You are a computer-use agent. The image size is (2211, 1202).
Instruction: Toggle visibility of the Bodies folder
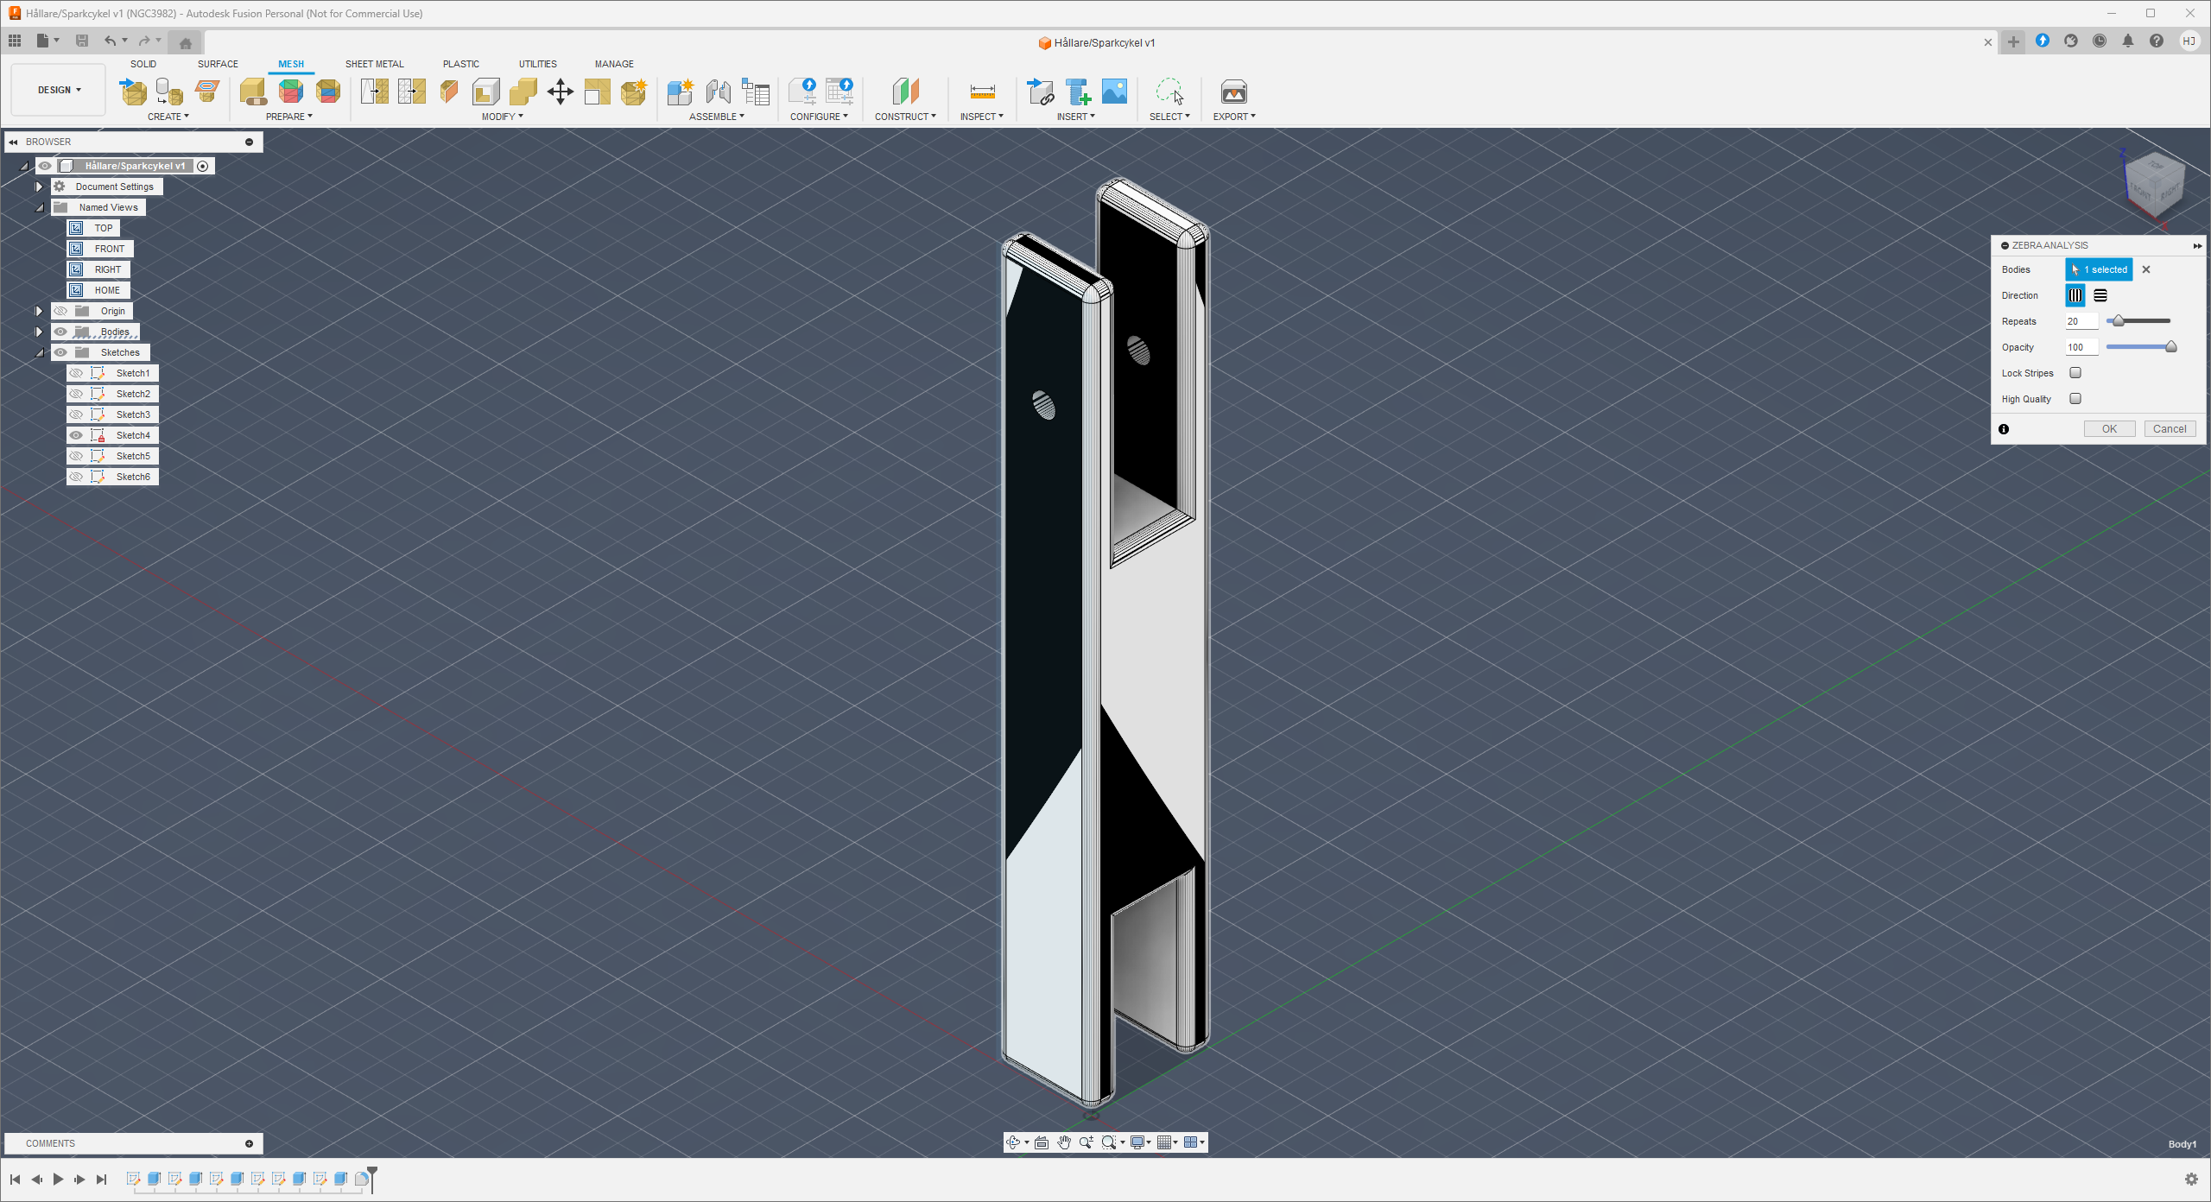point(60,332)
